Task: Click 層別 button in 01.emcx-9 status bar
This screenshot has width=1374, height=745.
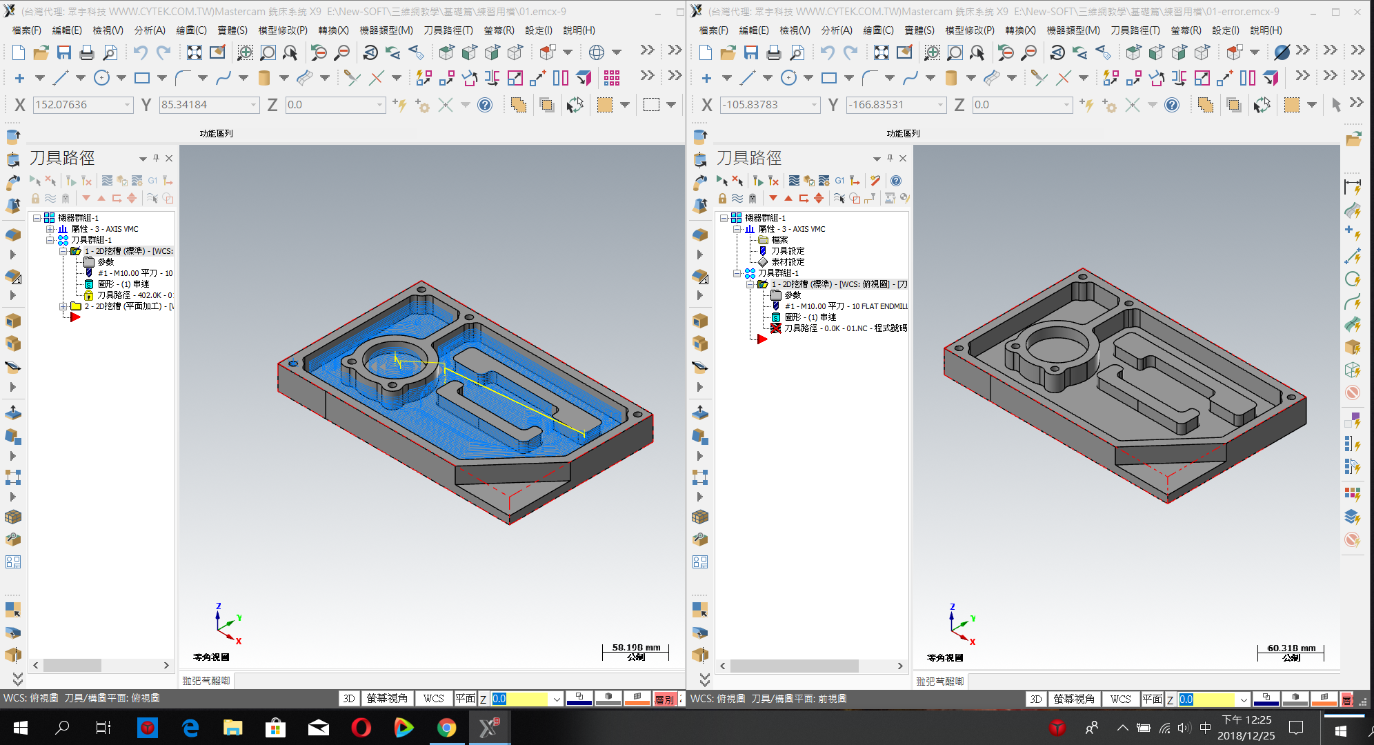Action: point(665,699)
